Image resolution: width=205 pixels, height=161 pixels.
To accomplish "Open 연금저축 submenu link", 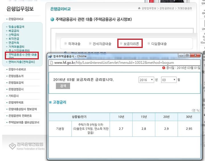I will (14, 43).
